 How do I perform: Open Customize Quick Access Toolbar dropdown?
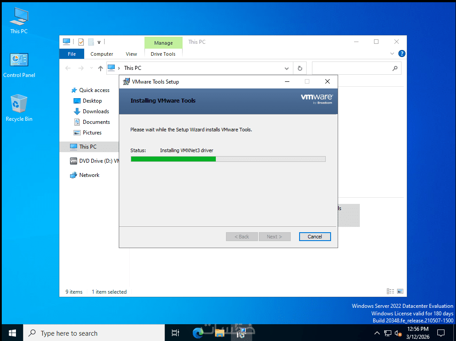99,42
